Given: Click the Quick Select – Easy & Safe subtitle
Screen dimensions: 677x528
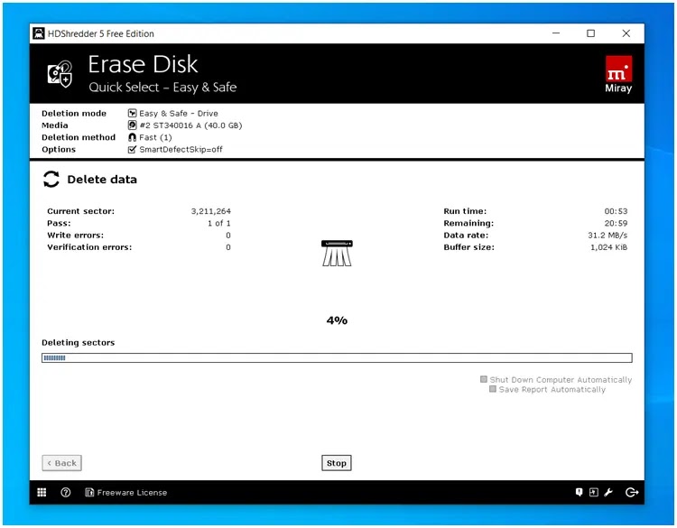Looking at the screenshot, I should (x=162, y=88).
